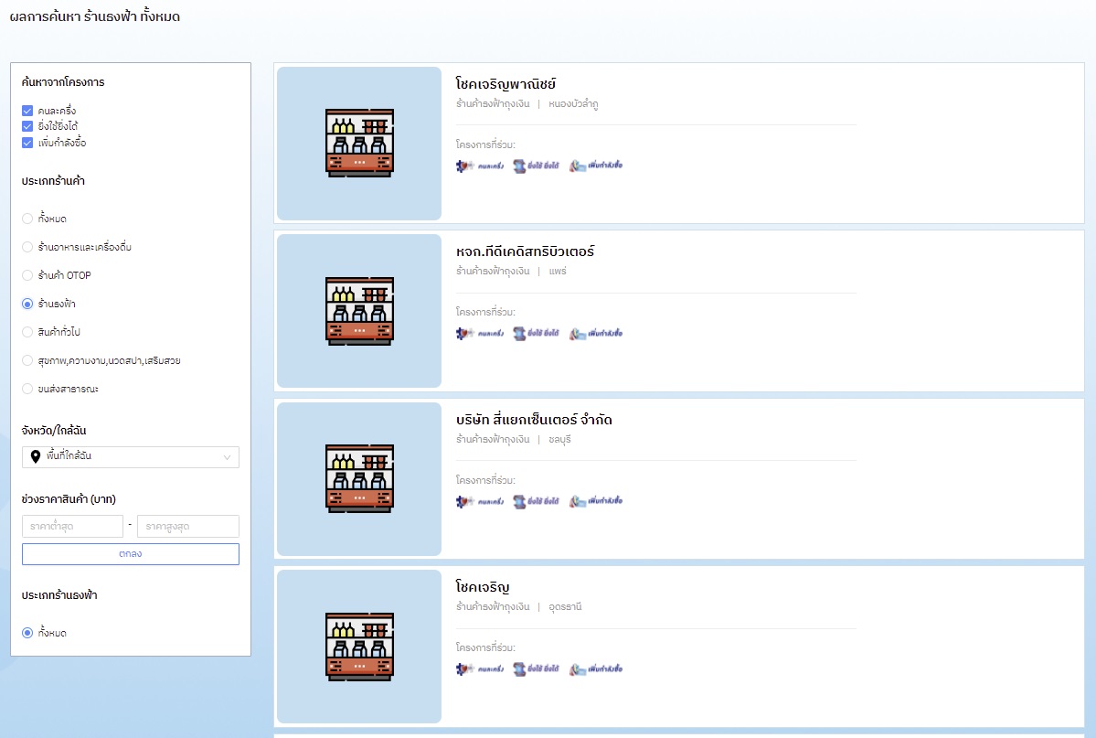
Task: Click ยิ่งใช้ยิ่งได้ badge under โชคเจริญ อุดรธานี
Action: pyautogui.click(x=536, y=669)
